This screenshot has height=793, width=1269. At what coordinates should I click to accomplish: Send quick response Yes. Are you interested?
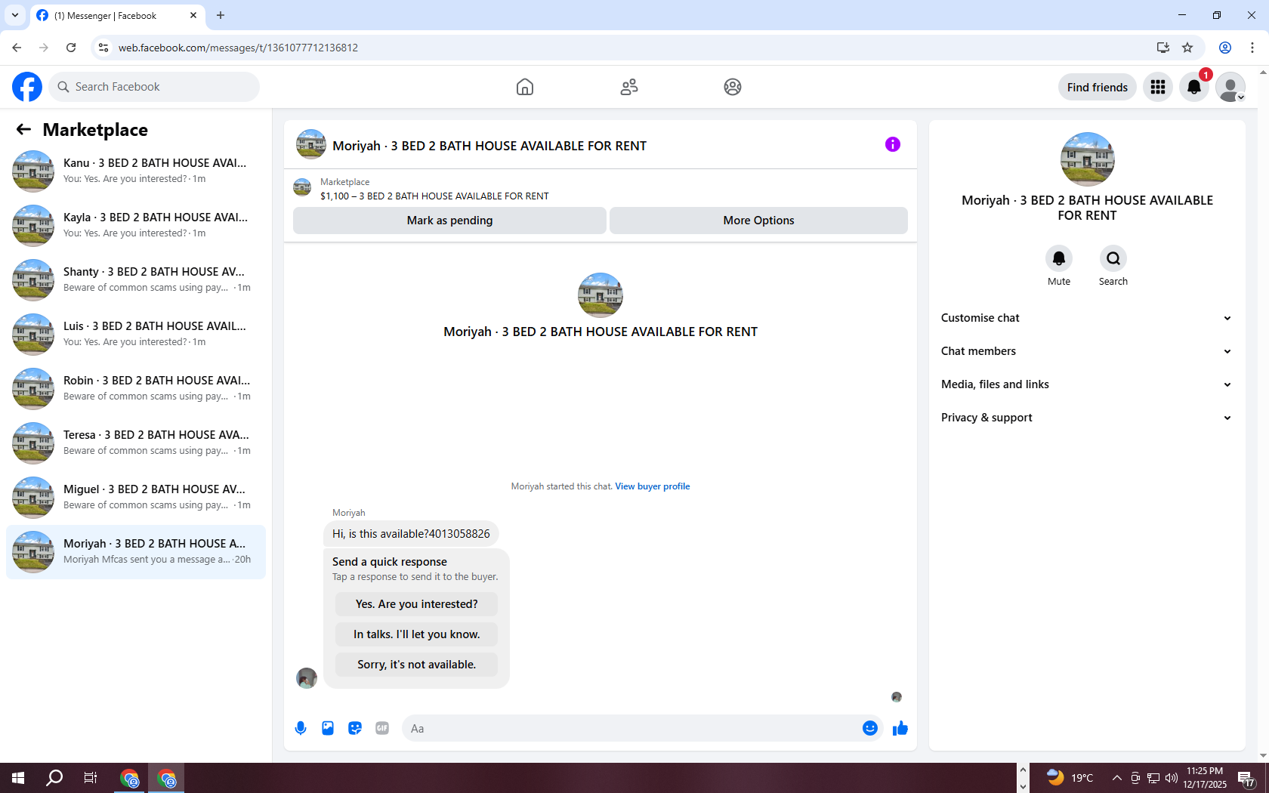(x=417, y=604)
